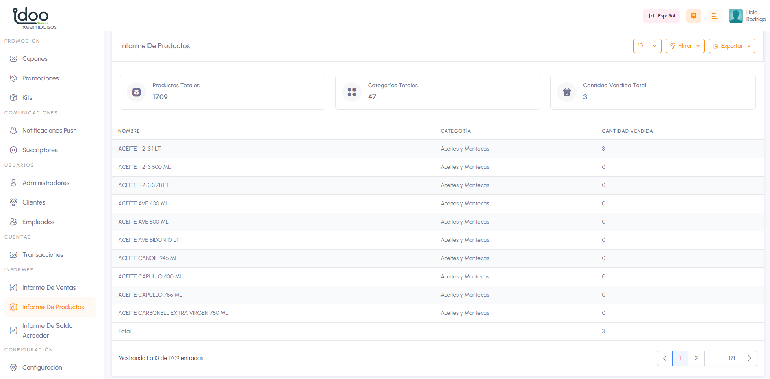Open Informe De Saldo Acreedor
The image size is (770, 379).
coord(47,331)
